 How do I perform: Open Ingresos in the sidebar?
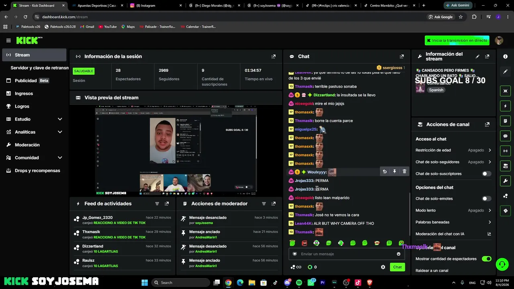[34, 94]
